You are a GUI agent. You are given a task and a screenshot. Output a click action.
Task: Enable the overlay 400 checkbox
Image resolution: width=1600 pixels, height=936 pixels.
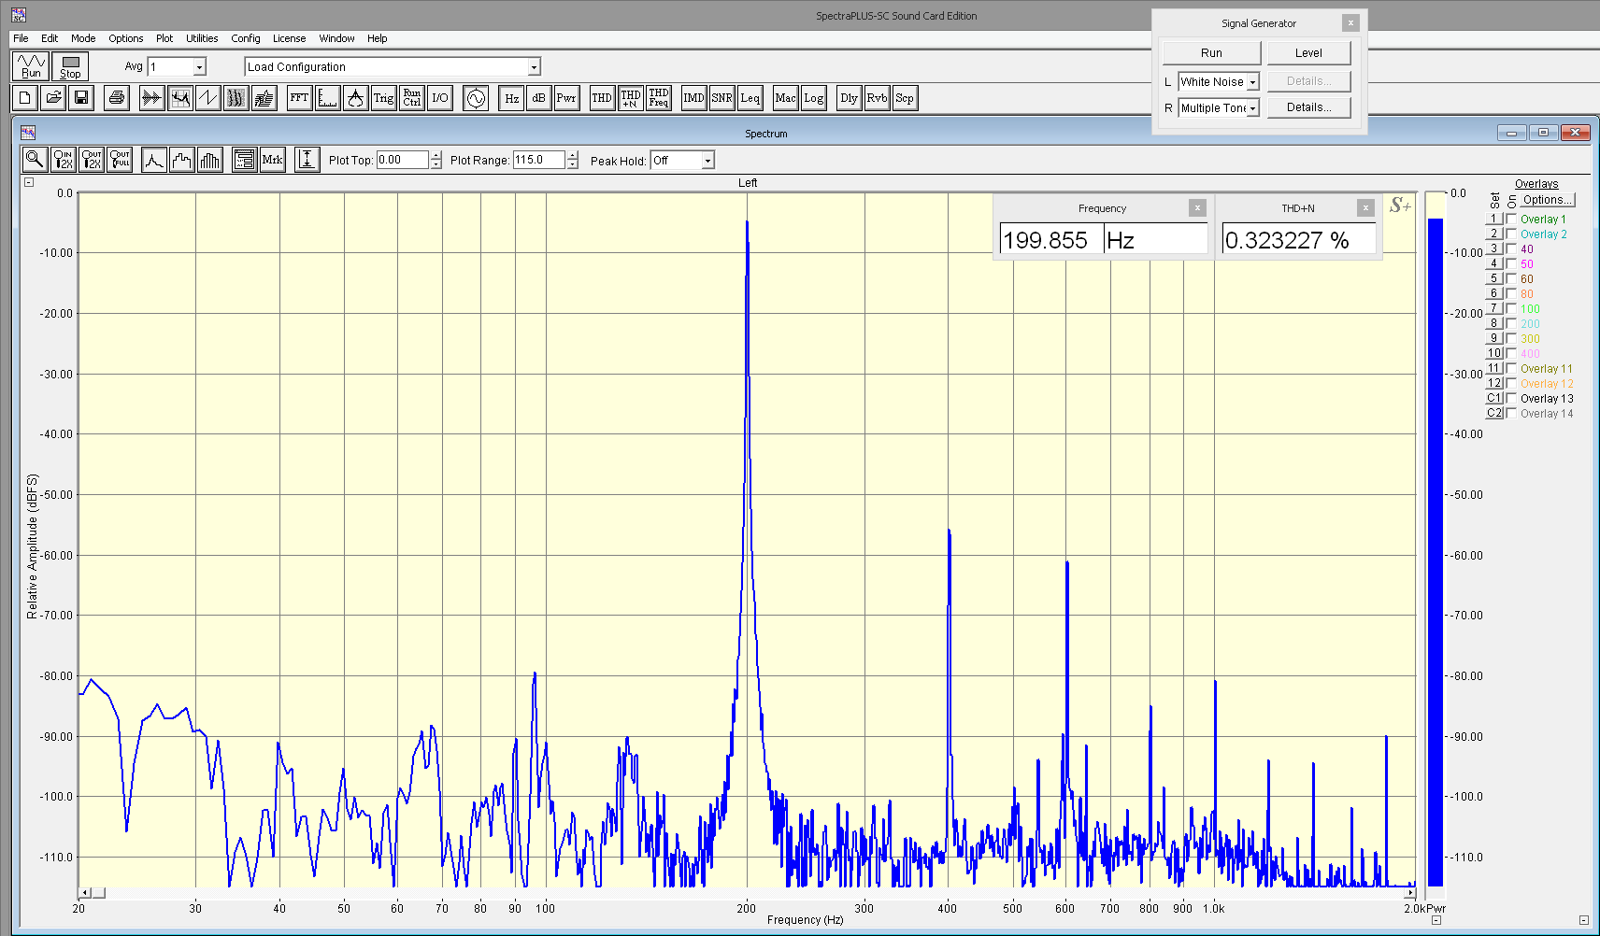coord(1511,353)
